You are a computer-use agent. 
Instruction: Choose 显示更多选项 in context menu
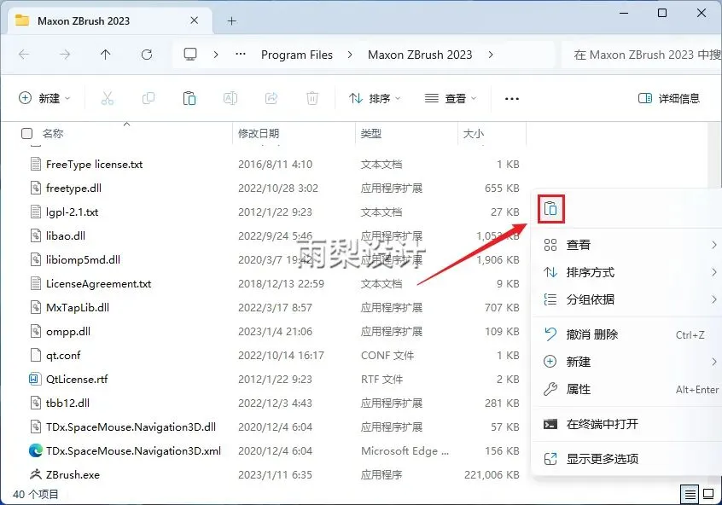(627, 458)
